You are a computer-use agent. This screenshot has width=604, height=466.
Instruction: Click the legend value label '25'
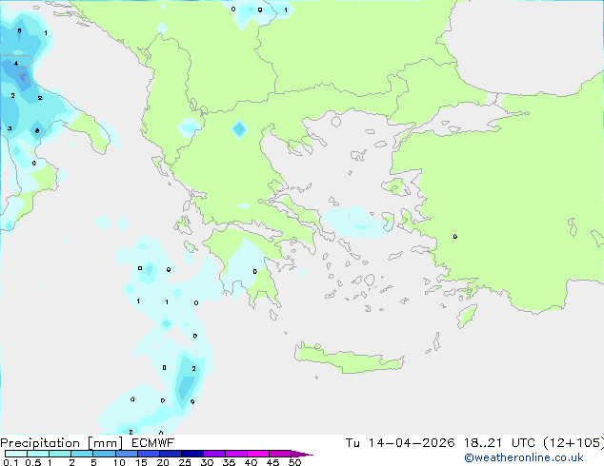tap(185, 462)
